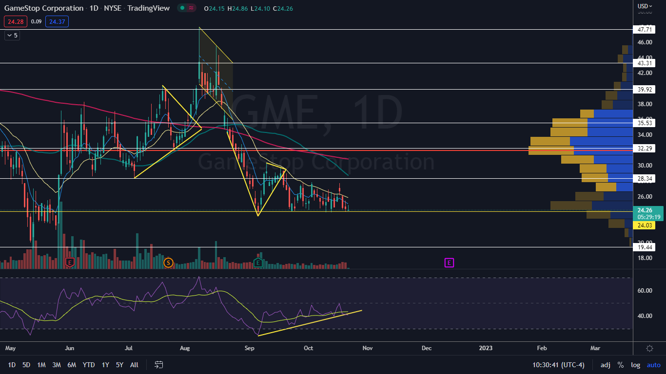Click the RSI 60.00 scale label

tap(645, 291)
